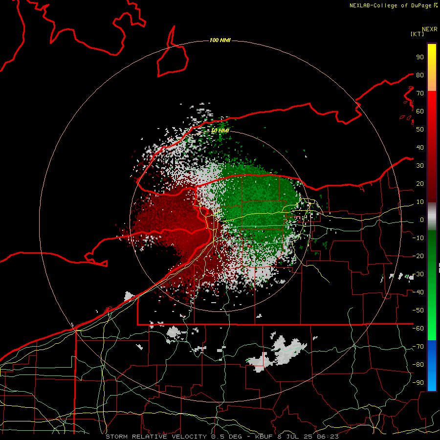Click the 80 value on the velocity scale
440x440 pixels.
[x=420, y=75]
